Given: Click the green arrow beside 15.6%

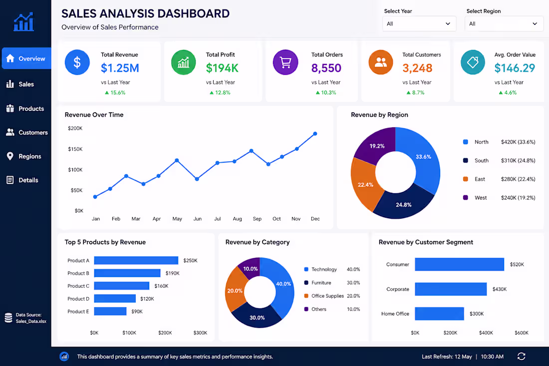Looking at the screenshot, I should (x=107, y=92).
